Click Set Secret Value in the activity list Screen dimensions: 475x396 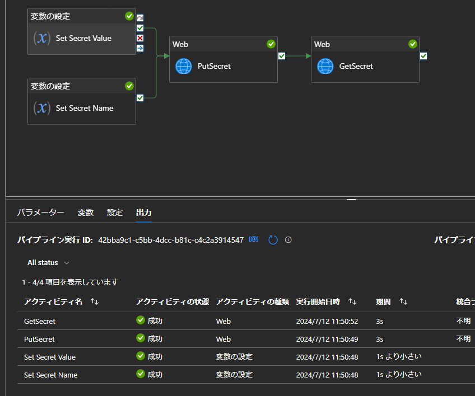tap(50, 357)
